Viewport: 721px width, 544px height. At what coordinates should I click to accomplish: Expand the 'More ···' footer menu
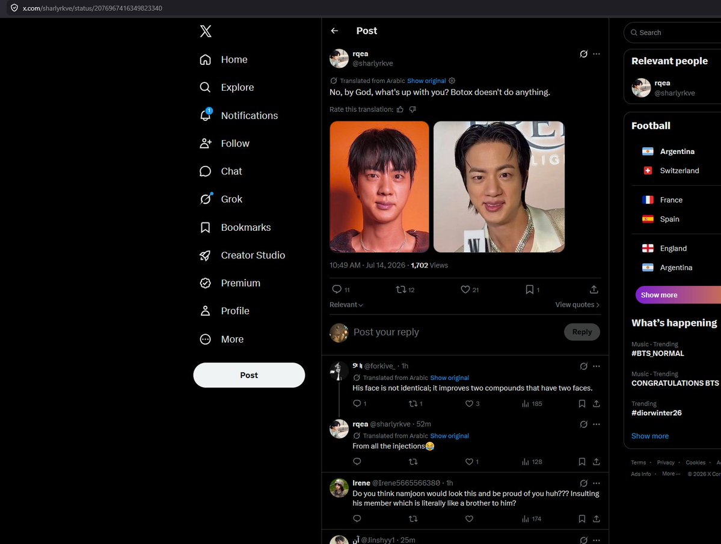(x=671, y=474)
